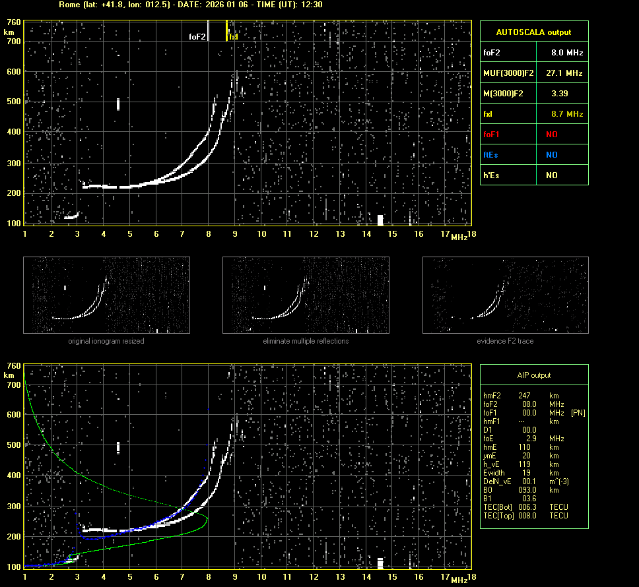Click the yellow fxI 8.7 MHz value
Screen dimensions: 639x587
click(x=566, y=114)
